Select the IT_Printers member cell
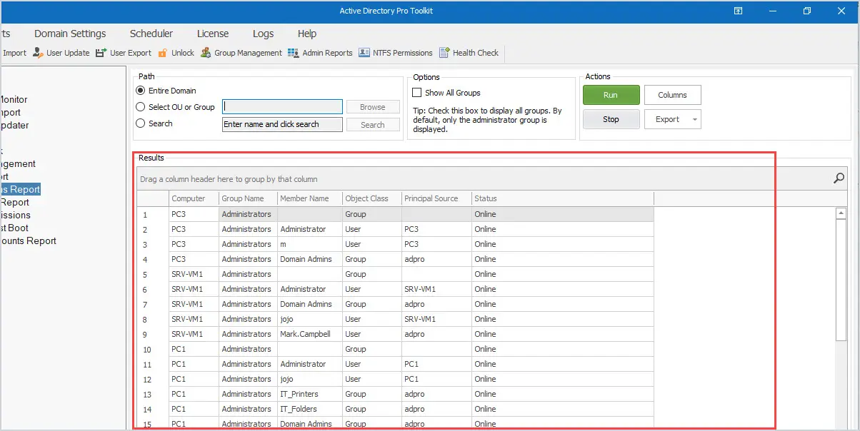This screenshot has width=860, height=431. (x=309, y=394)
